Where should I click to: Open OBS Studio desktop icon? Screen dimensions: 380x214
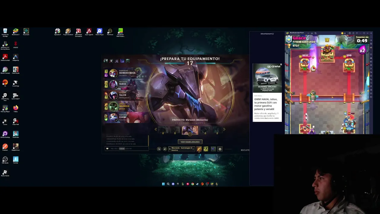click(5, 160)
